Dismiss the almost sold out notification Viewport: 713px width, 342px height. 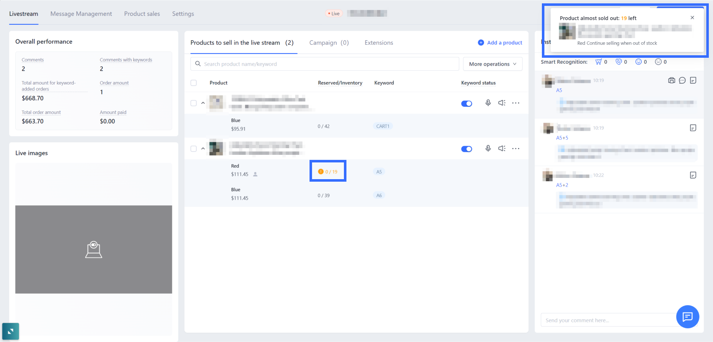(692, 18)
